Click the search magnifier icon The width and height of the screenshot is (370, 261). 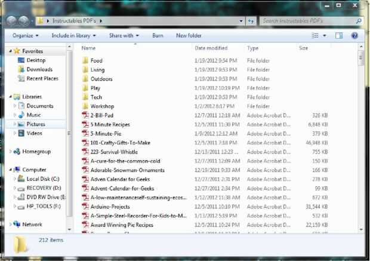[359, 21]
